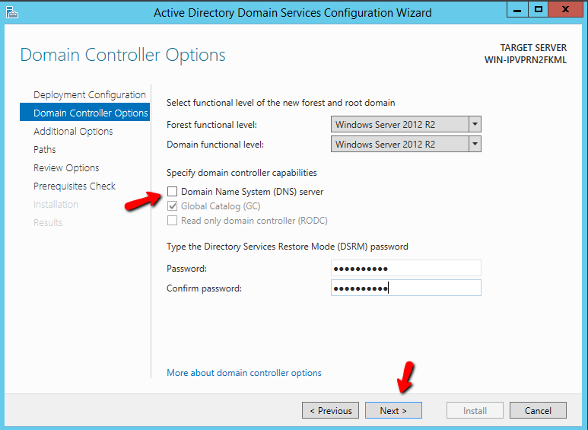Cancel the configuration wizard
The width and height of the screenshot is (588, 430).
point(538,410)
